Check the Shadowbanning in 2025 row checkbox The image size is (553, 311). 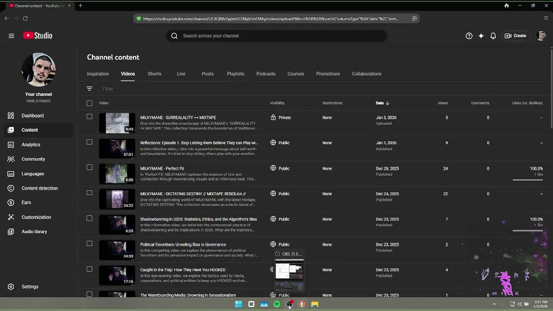click(89, 219)
